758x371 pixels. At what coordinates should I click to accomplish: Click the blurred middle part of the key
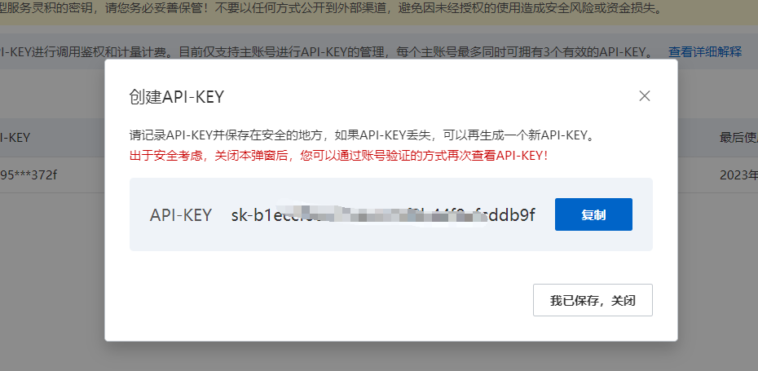click(x=382, y=214)
